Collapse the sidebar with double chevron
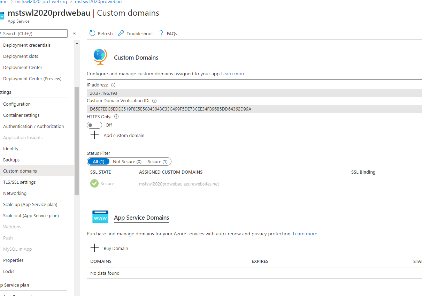 [x=74, y=33]
